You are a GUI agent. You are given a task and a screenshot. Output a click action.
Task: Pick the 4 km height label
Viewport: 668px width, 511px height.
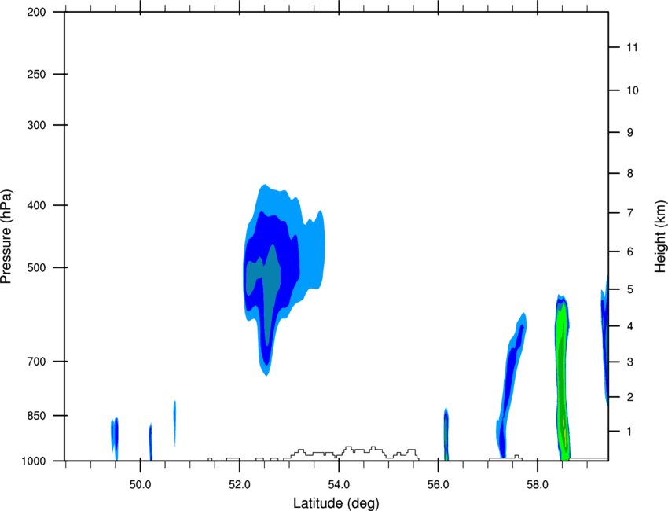click(x=629, y=326)
